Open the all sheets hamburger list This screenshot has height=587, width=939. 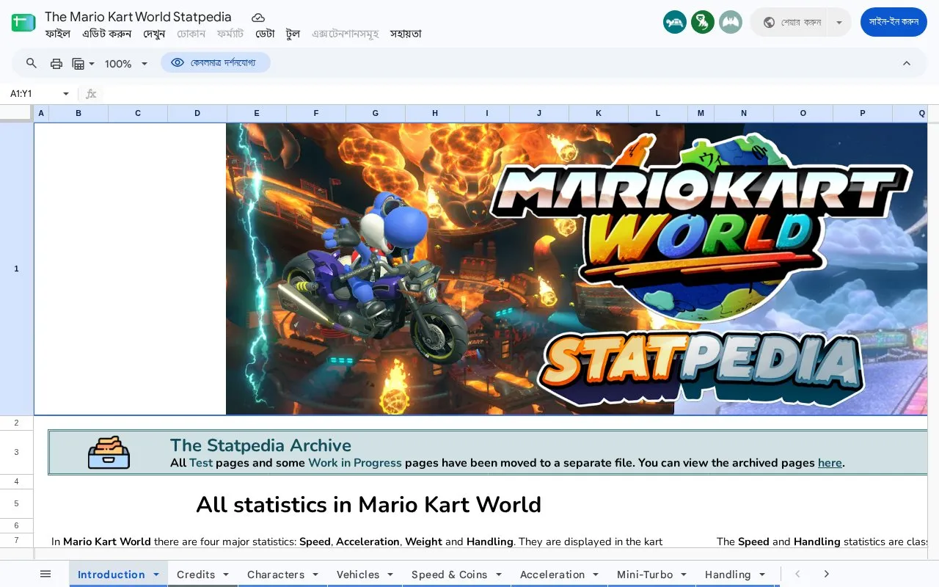coord(45,574)
